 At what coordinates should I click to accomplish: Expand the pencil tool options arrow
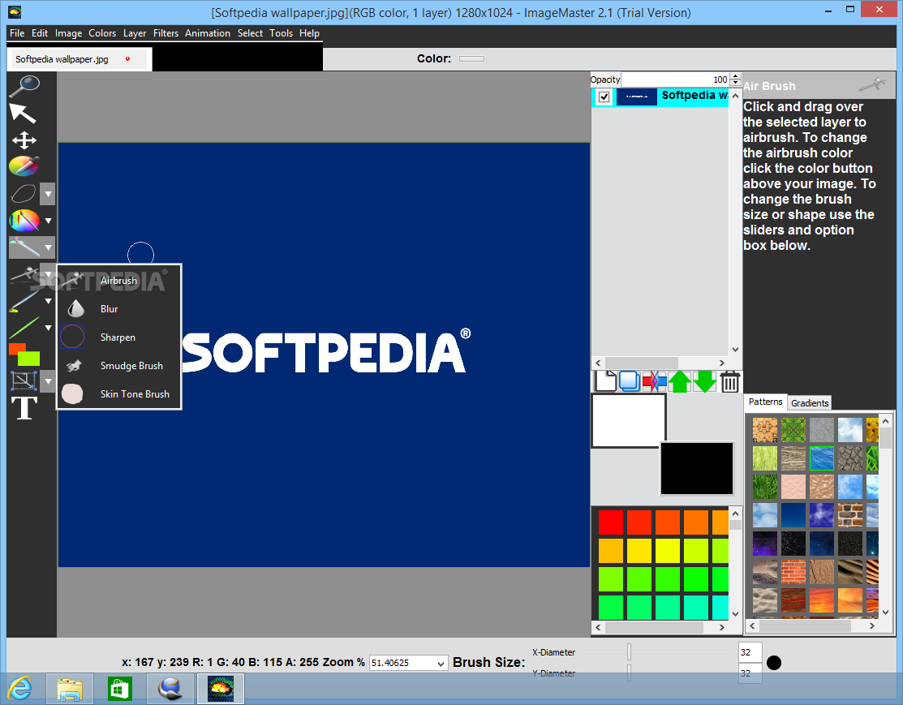pos(49,301)
